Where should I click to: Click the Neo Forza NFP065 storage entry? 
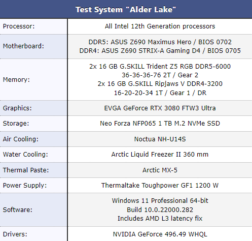tap(160, 124)
